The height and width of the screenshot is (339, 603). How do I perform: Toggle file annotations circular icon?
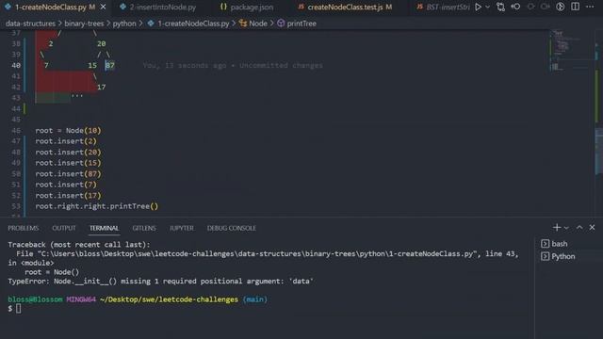[x=561, y=7]
